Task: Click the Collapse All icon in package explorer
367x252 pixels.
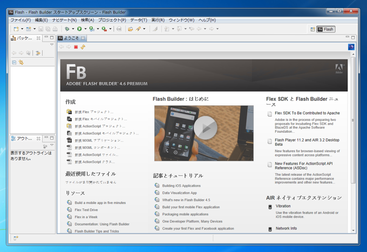Action: click(x=14, y=63)
